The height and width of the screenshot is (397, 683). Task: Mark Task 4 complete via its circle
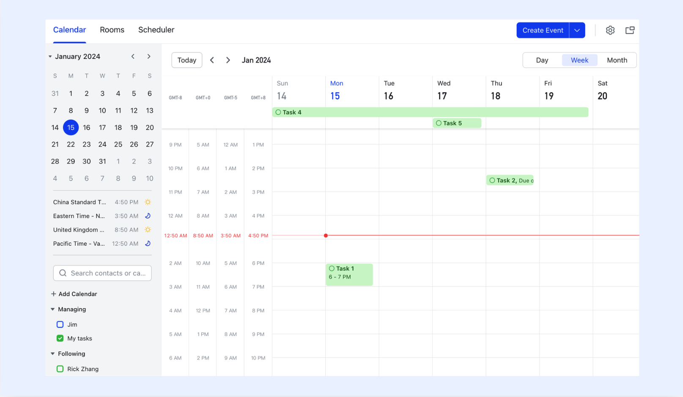[x=278, y=112]
